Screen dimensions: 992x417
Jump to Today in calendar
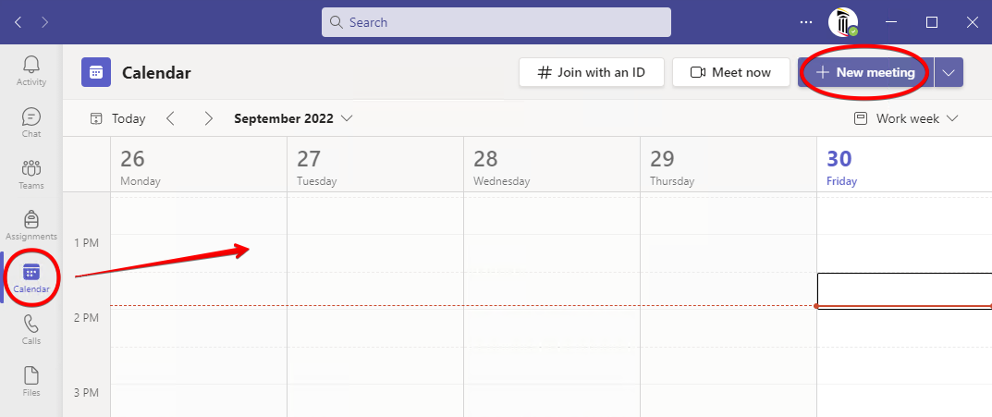click(117, 118)
